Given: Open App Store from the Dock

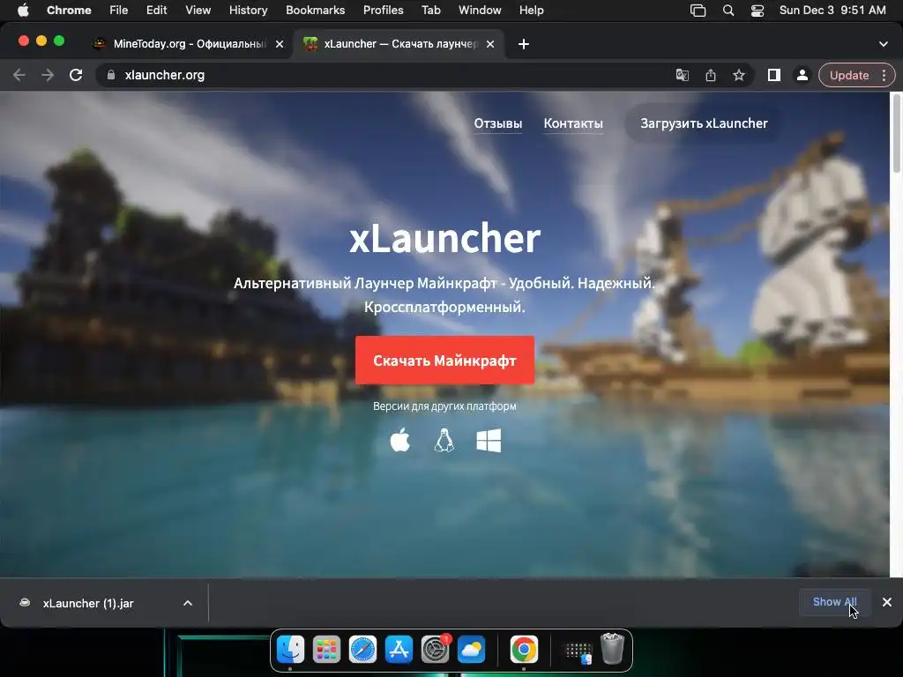Looking at the screenshot, I should (x=399, y=650).
